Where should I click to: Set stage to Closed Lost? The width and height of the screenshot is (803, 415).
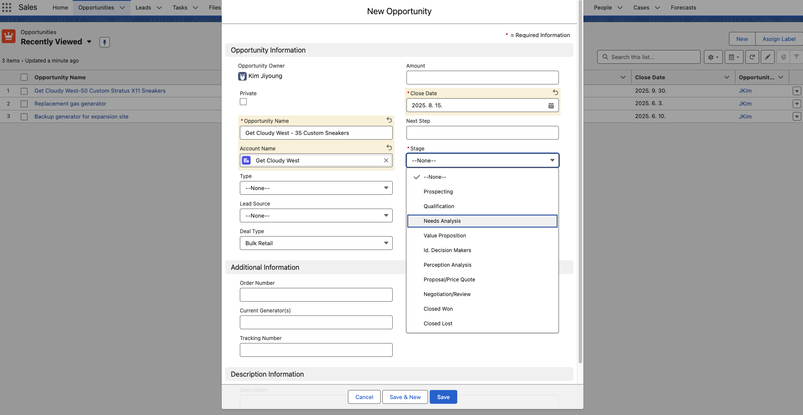[483, 324]
